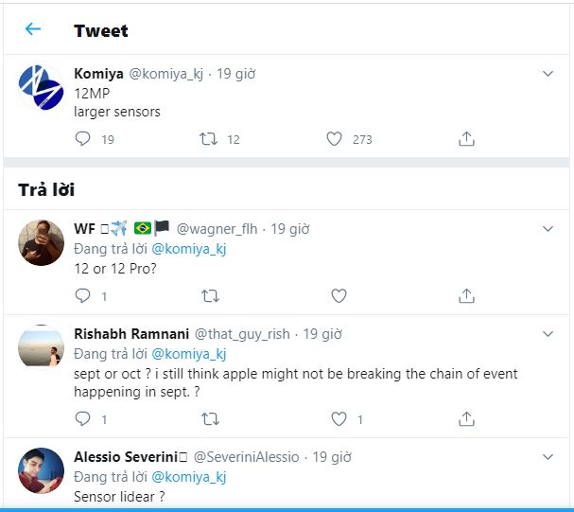This screenshot has width=574, height=512.
Task: Reply to WF's '12 or 12 Pro?' tweet
Action: 83,295
